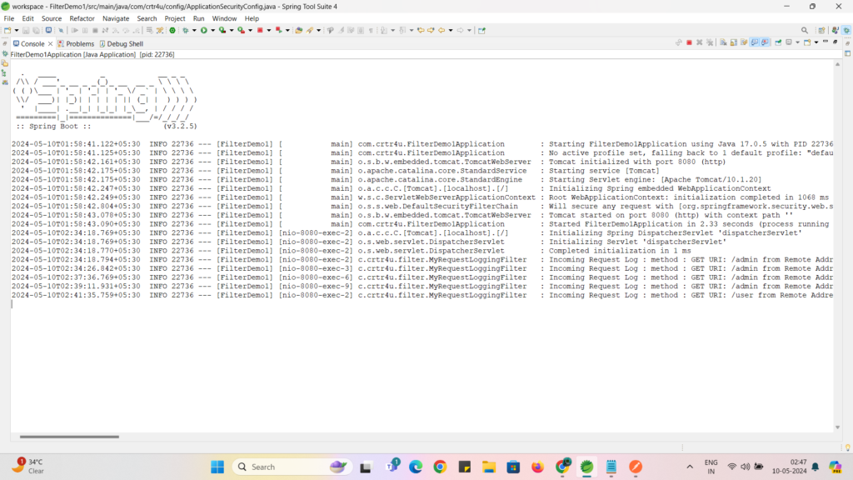853x480 pixels.
Task: Open Google Chrome from the taskbar
Action: click(x=440, y=467)
